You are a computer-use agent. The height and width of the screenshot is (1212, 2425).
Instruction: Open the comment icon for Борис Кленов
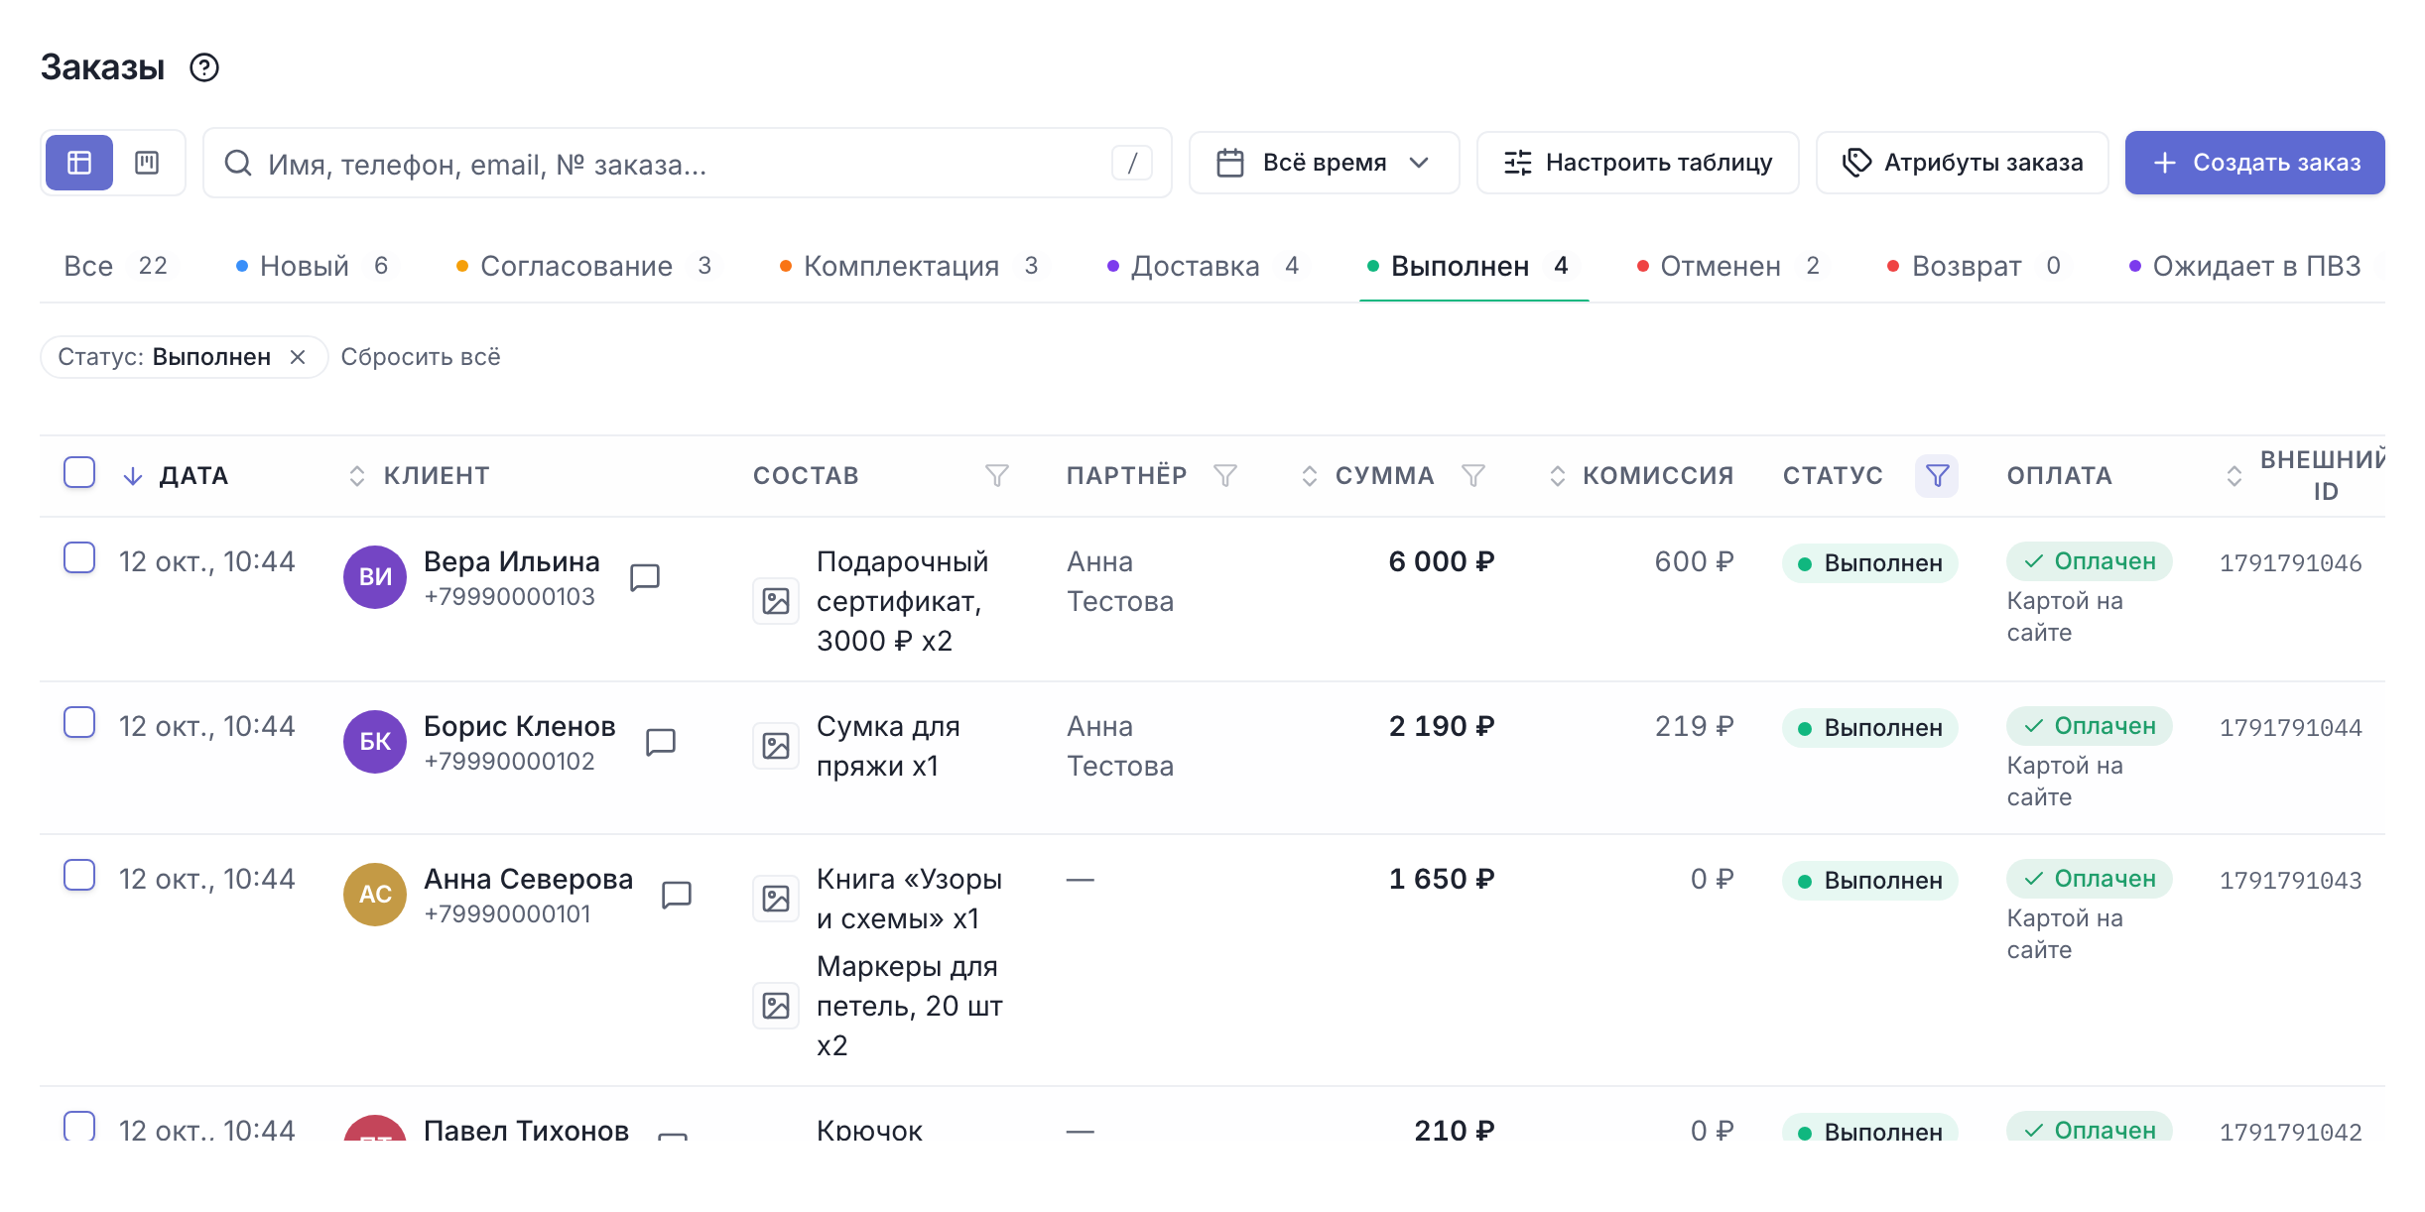point(661,742)
